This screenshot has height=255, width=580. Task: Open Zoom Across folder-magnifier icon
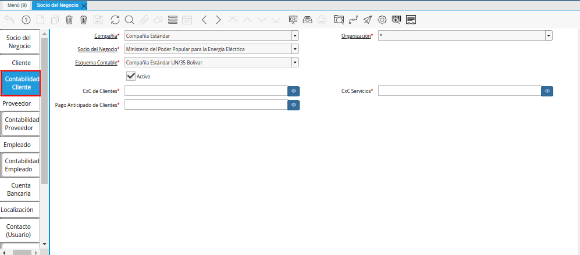(x=339, y=20)
